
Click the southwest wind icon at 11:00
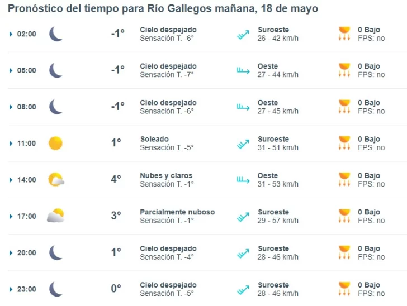(243, 144)
